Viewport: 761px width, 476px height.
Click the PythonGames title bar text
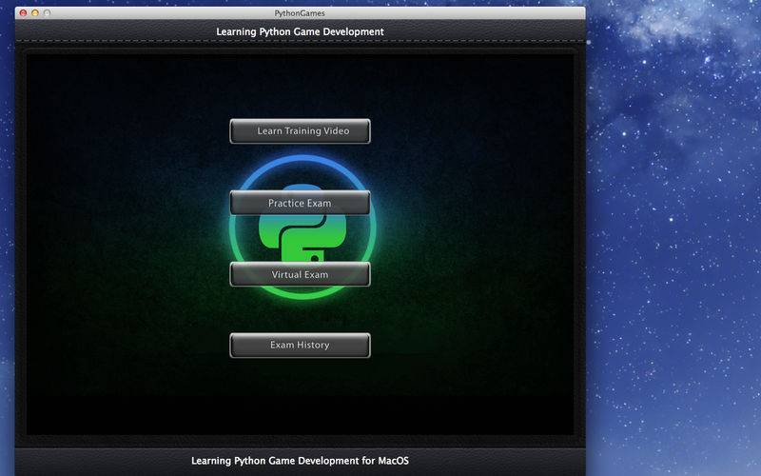(x=300, y=13)
